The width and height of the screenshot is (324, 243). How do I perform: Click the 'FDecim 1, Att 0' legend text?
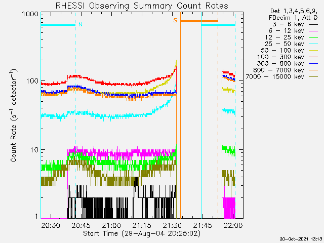pos(293,18)
